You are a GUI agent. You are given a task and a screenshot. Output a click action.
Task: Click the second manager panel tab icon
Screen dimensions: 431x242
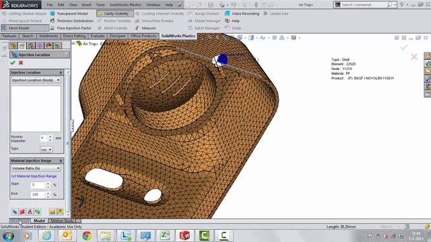tap(22, 46)
